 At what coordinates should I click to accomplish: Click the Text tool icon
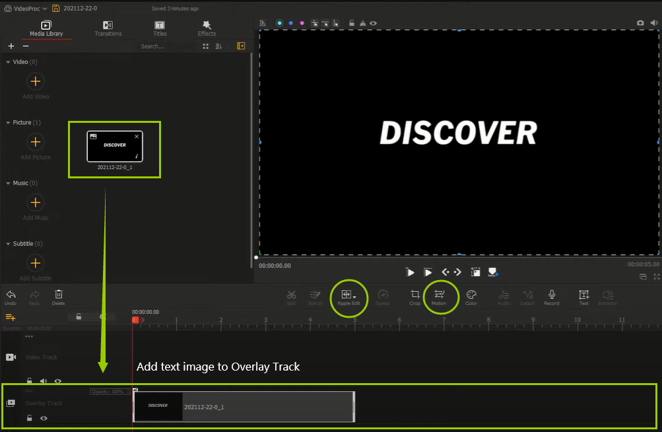(583, 295)
